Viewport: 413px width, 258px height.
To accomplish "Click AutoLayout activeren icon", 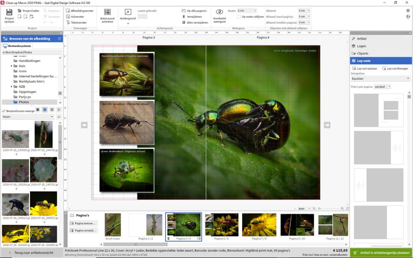I will click(107, 12).
